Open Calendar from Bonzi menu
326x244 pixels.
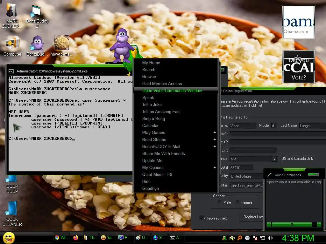point(176,125)
